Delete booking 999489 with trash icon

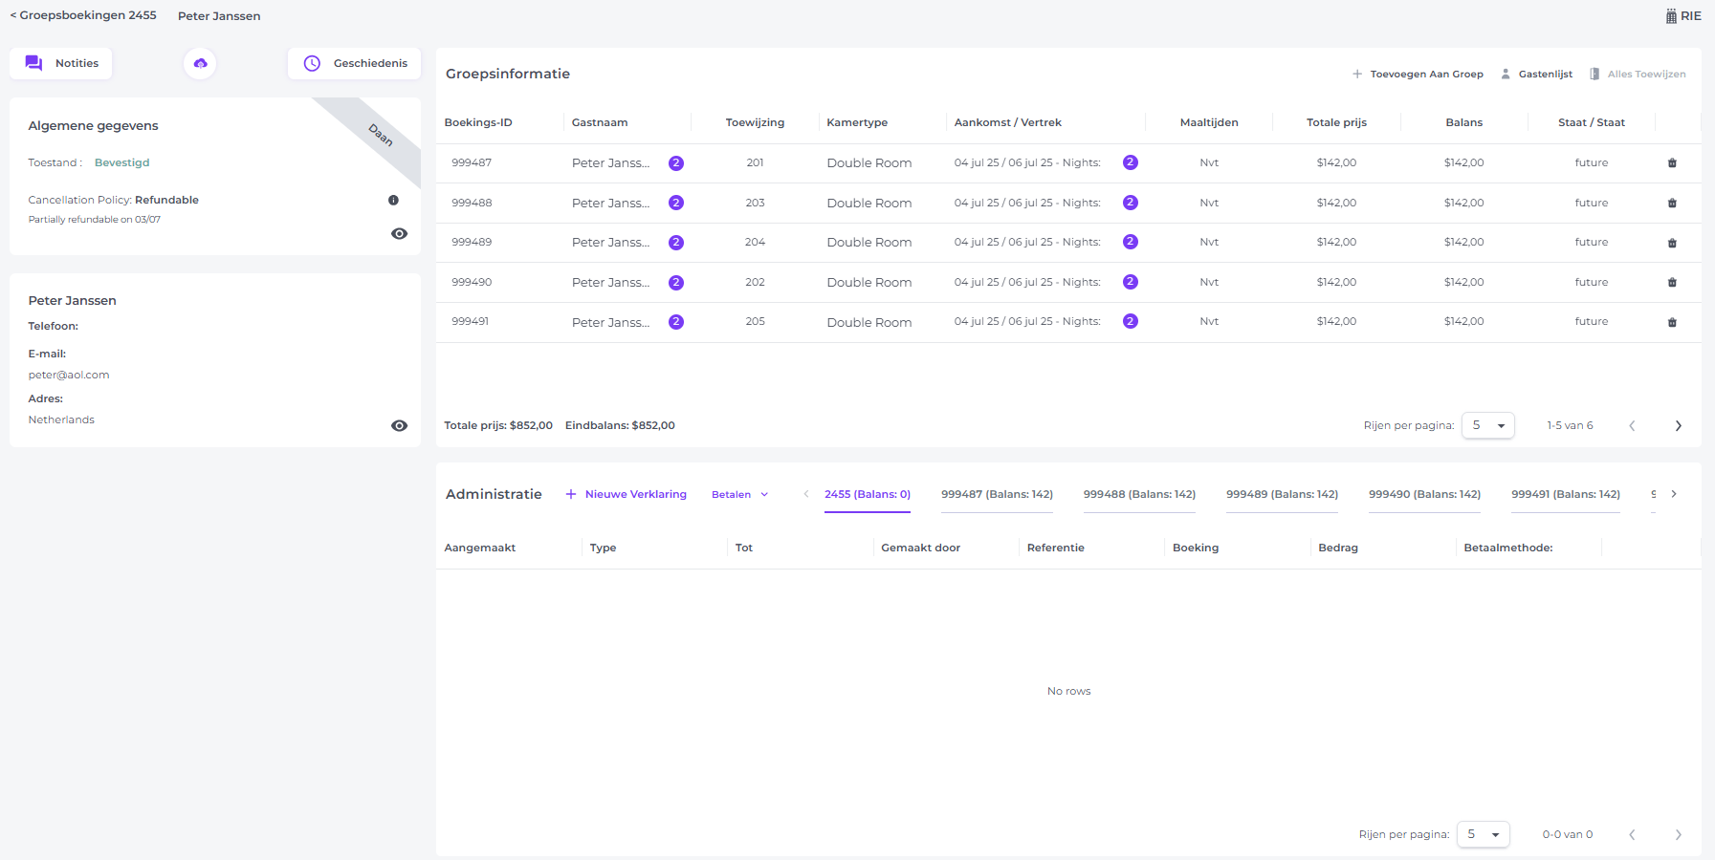pos(1672,243)
